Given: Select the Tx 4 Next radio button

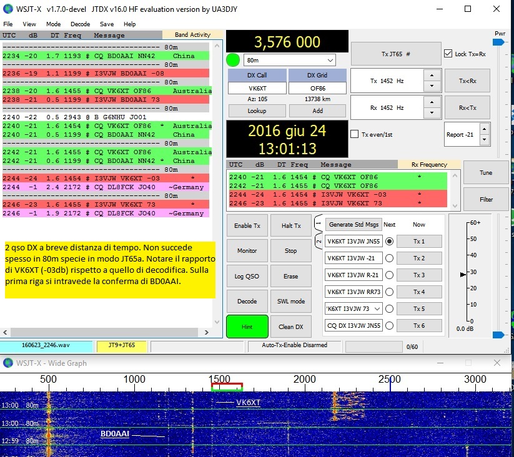Looking at the screenshot, I should [390, 292].
